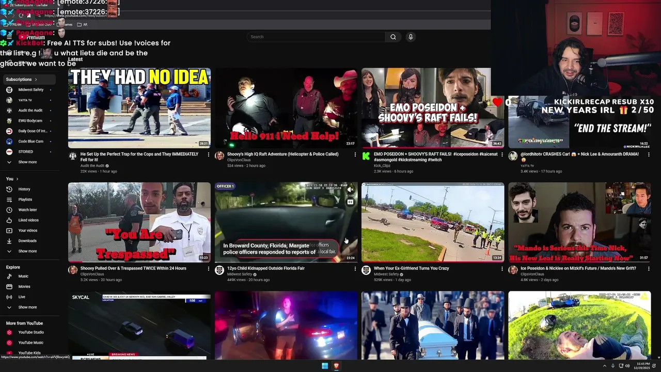Click channel avatar beside Shoovy's High IQ Raft title
The height and width of the screenshot is (372, 661).
[x=219, y=156]
